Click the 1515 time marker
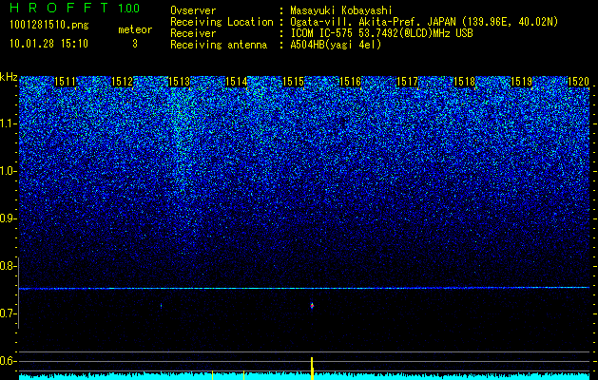598x380 pixels. (x=293, y=81)
